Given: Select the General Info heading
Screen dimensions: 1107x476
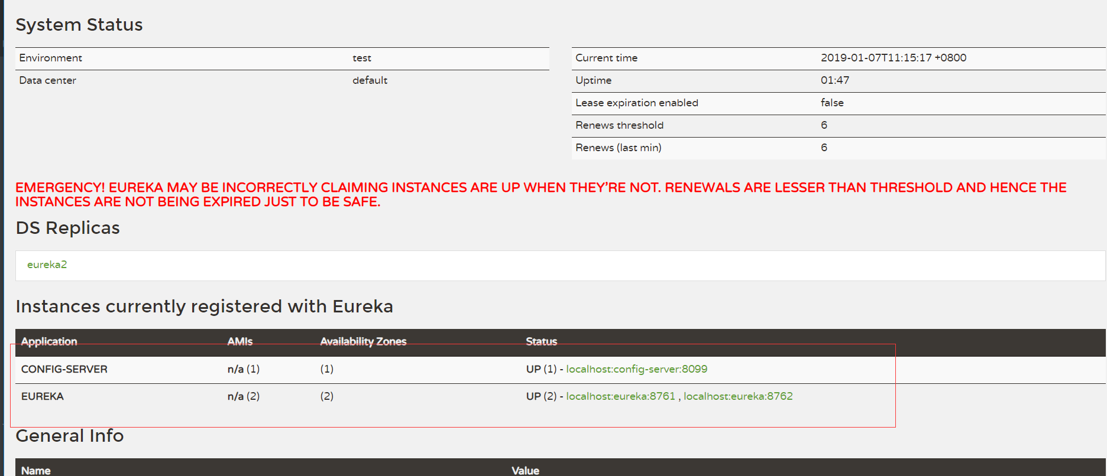Looking at the screenshot, I should 70,436.
